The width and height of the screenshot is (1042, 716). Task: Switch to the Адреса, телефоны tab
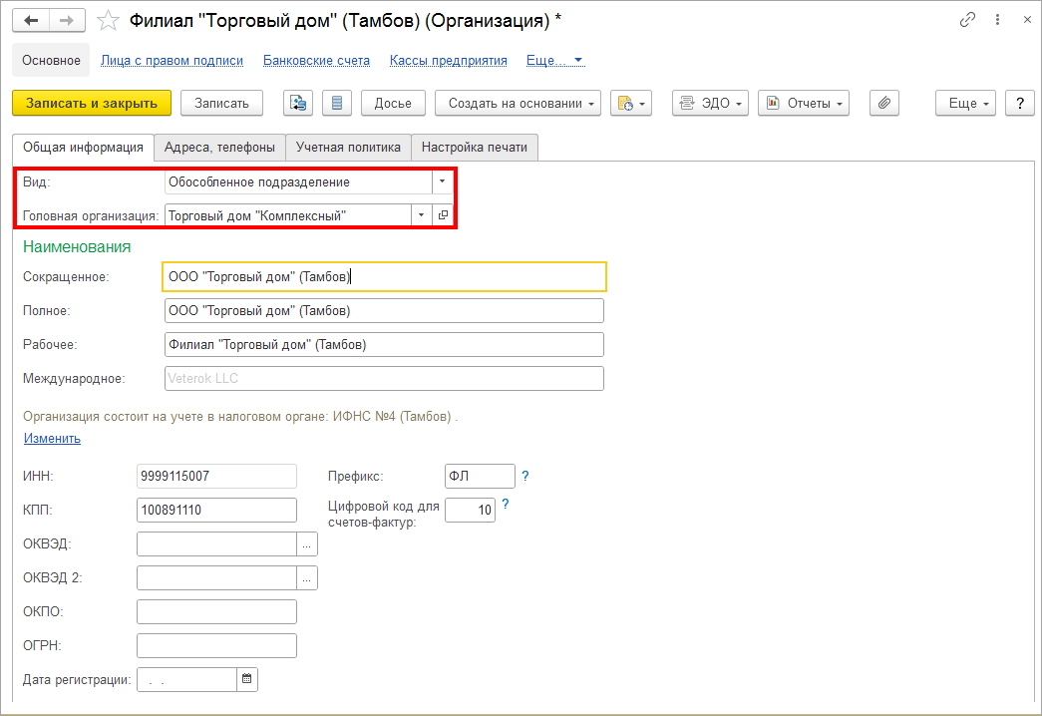[x=219, y=147]
